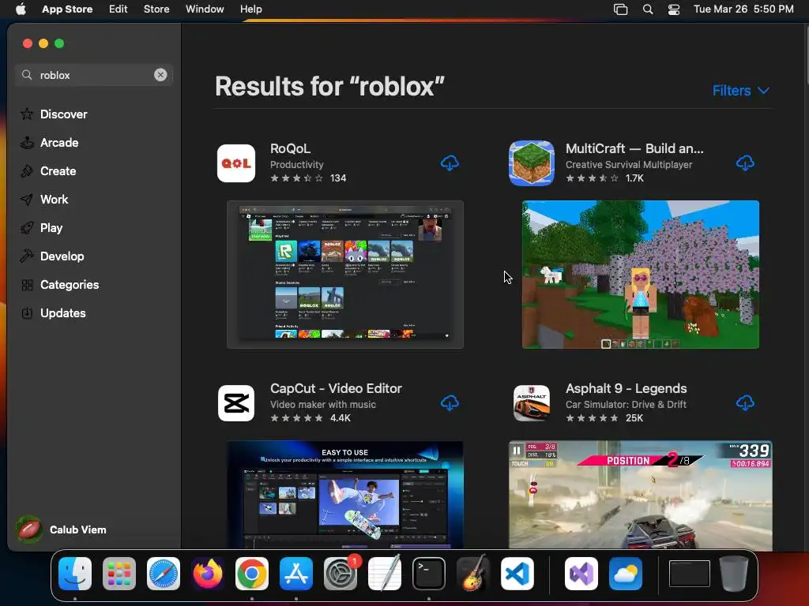The height and width of the screenshot is (606, 809).
Task: Open CapCut - Video Editor title
Action: 336,388
